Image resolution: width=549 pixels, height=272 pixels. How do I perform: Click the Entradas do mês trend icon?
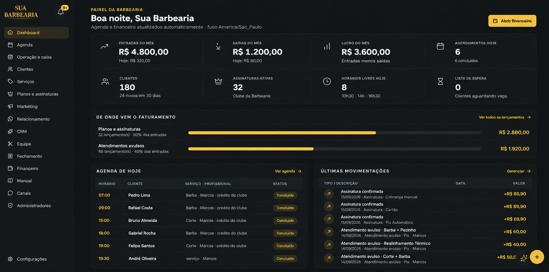coord(104,47)
